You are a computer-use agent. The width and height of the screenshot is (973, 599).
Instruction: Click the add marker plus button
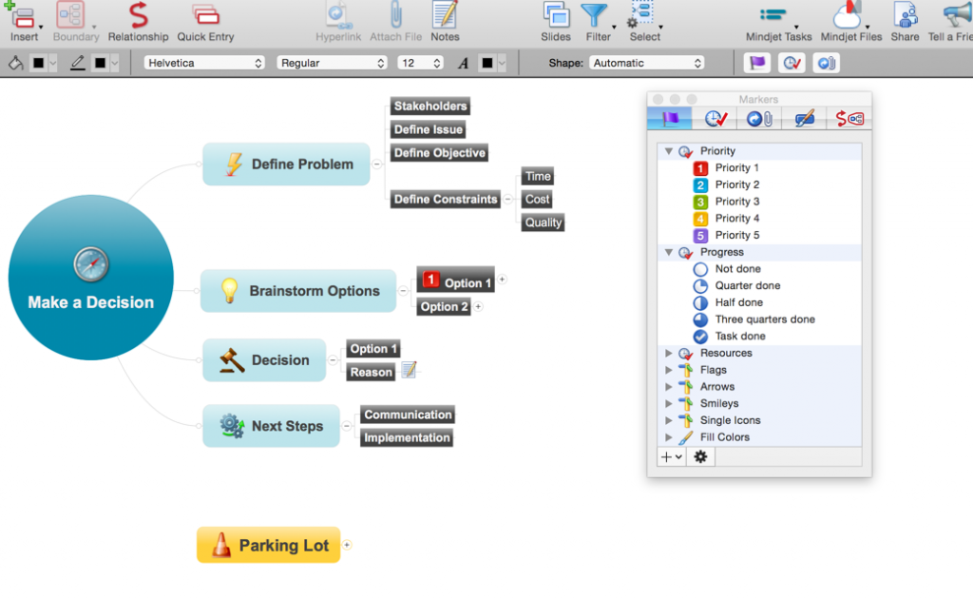coord(665,457)
